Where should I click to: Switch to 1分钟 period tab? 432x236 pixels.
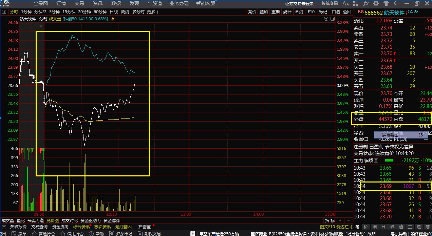[26, 12]
